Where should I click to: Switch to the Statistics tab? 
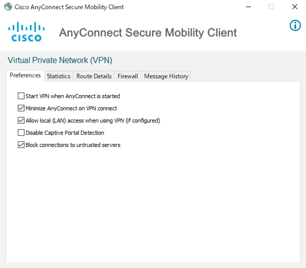59,76
